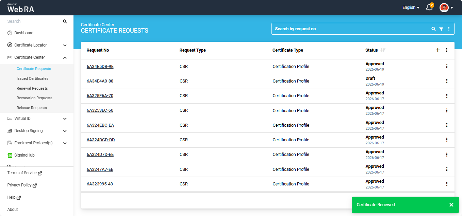This screenshot has width=462, height=216.
Task: Select Revocation Requests in the sidebar
Action: tap(34, 98)
